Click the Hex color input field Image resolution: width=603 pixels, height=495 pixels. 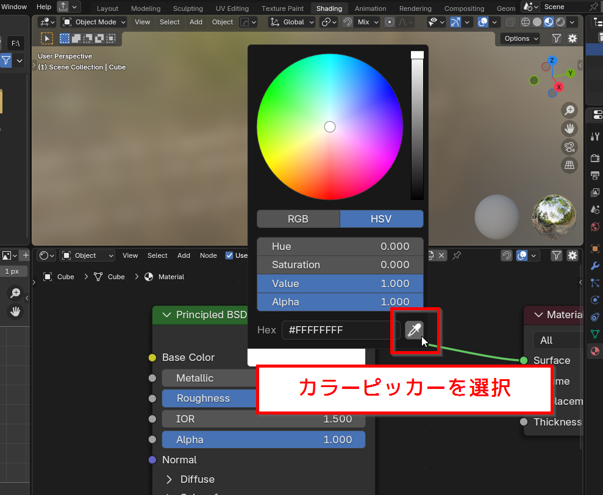pos(340,330)
